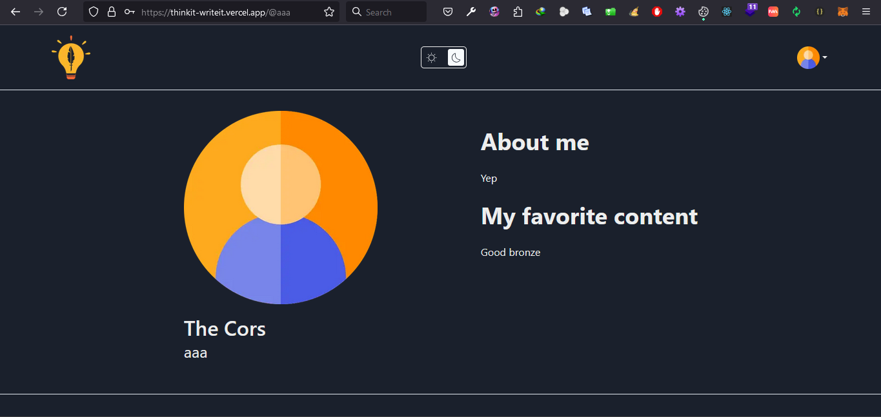
Task: Open the red stop-hand blocker extension
Action: (x=657, y=12)
